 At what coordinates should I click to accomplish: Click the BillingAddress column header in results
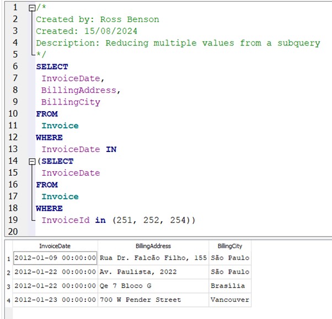coord(153,246)
